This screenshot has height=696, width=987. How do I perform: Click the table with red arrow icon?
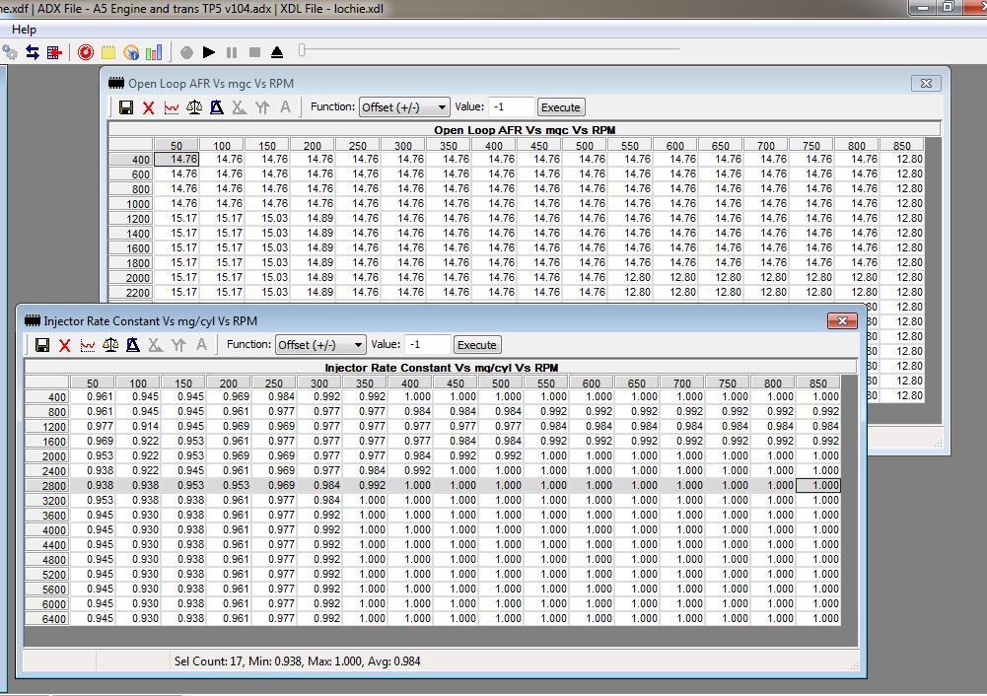point(55,52)
